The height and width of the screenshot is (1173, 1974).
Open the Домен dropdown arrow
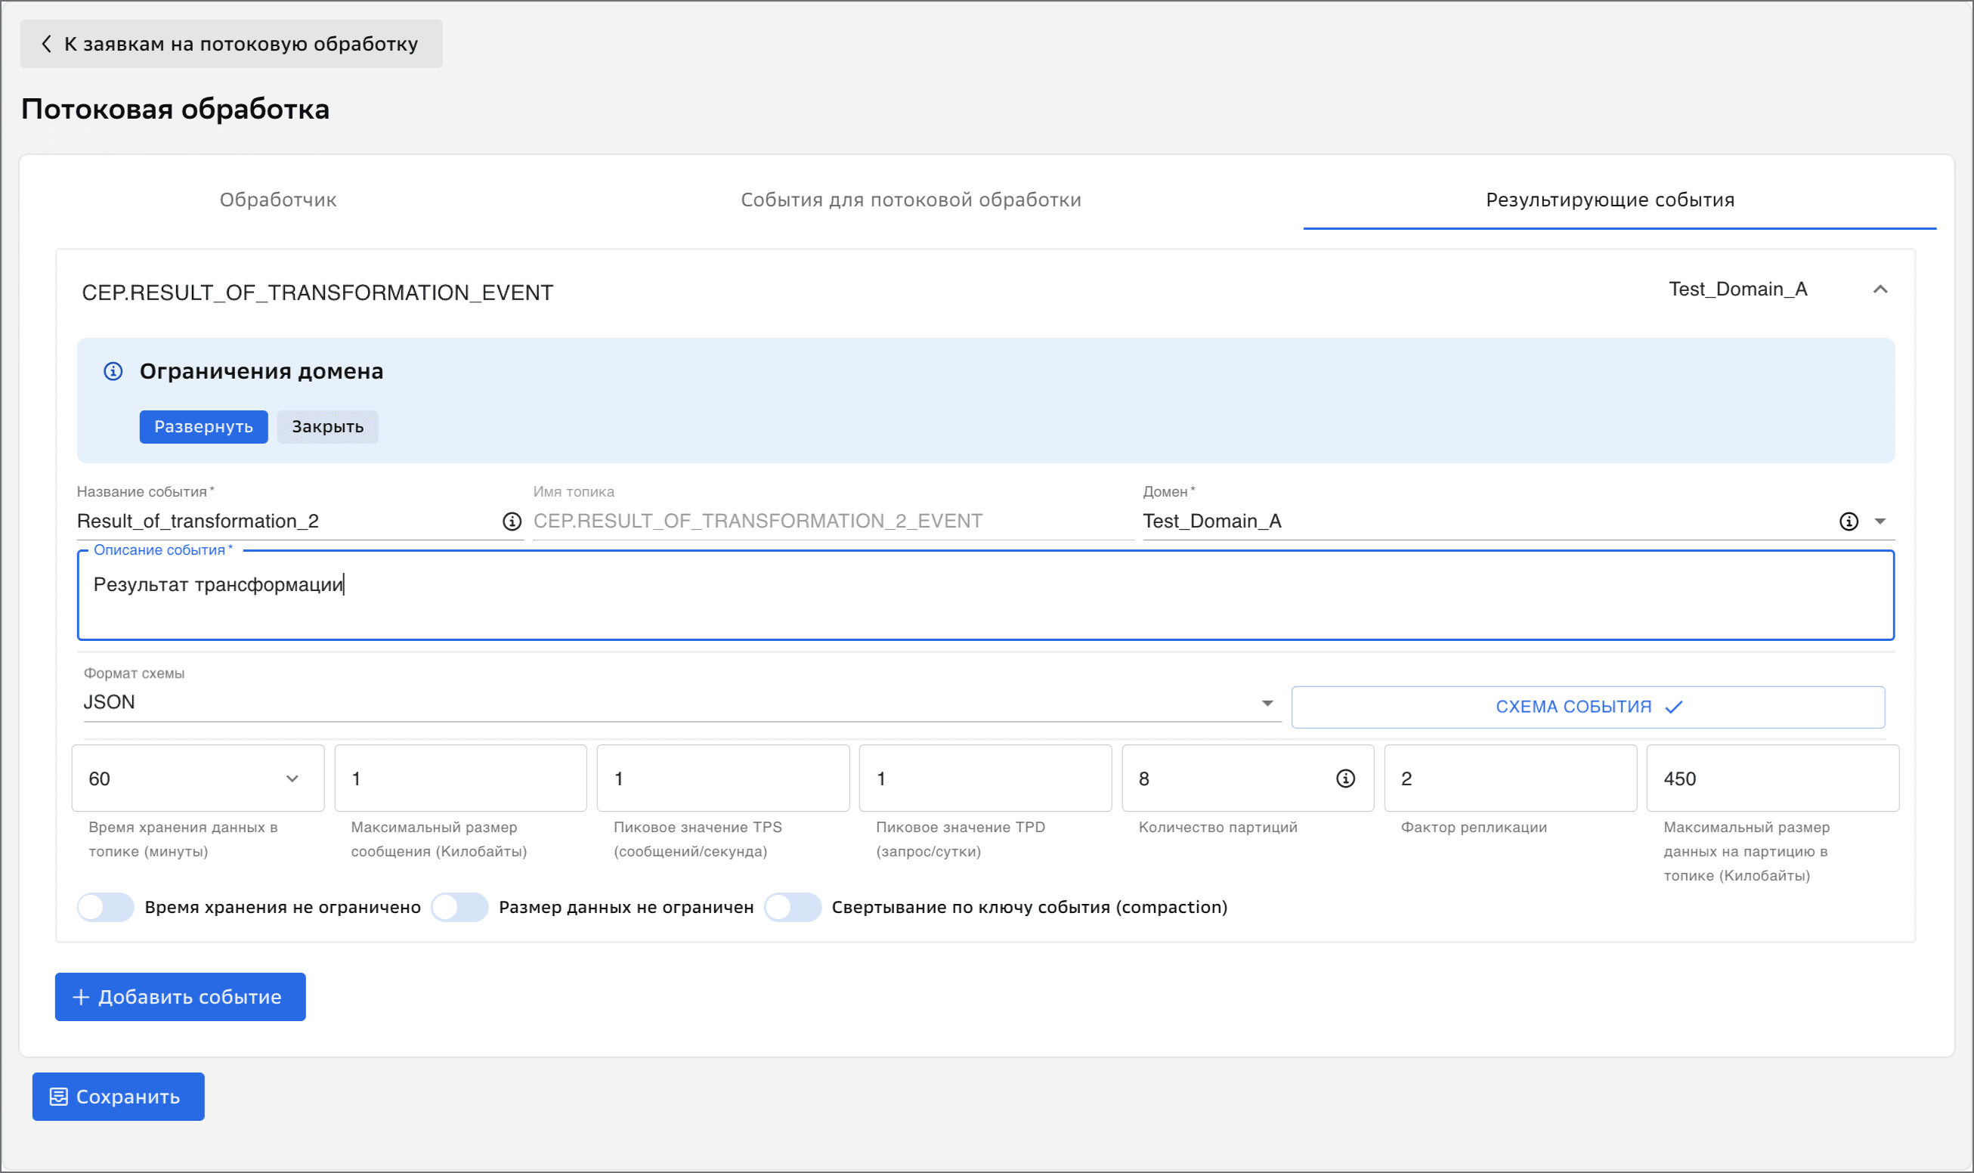(x=1880, y=522)
